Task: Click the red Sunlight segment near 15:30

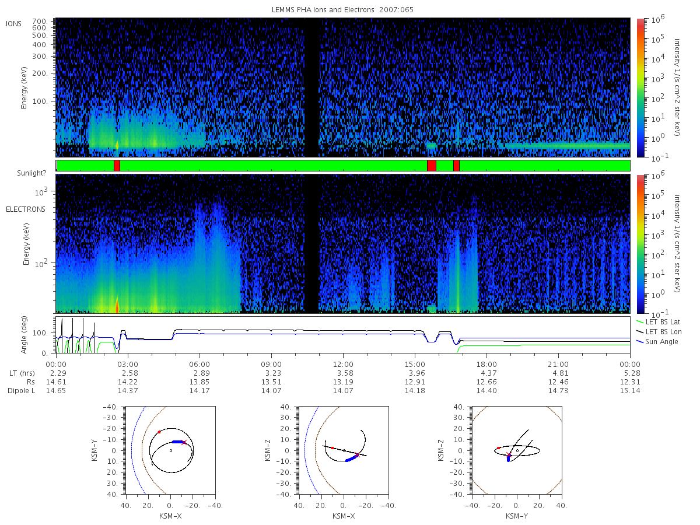Action: (432, 166)
